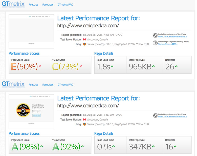This screenshot has height=156, width=197.
Task: Click the red down arrow beside C(73%)
Action: 81,66
